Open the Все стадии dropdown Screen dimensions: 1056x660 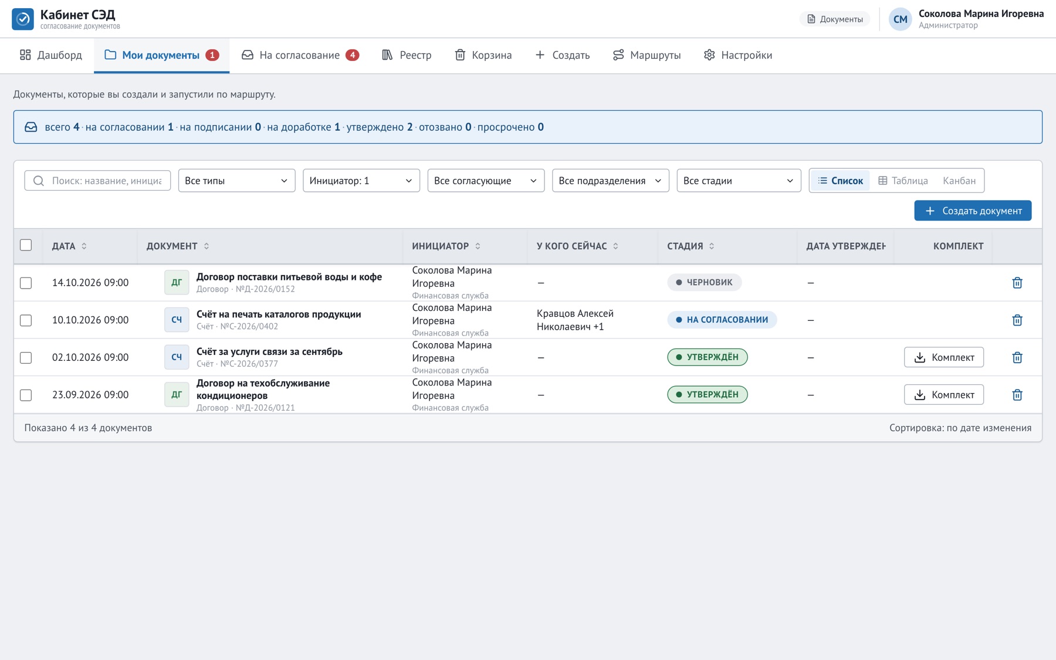coord(739,181)
